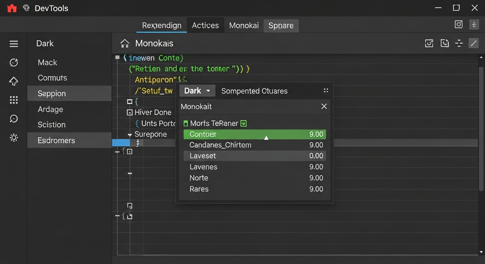The width and height of the screenshot is (485, 264).
Task: Click the small square marker at first code line
Action: 117,57
